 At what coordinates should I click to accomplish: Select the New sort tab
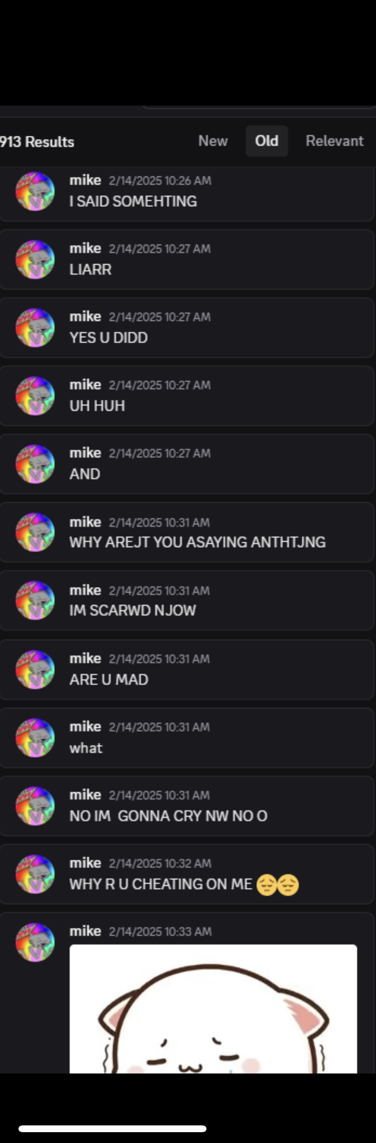(x=213, y=141)
